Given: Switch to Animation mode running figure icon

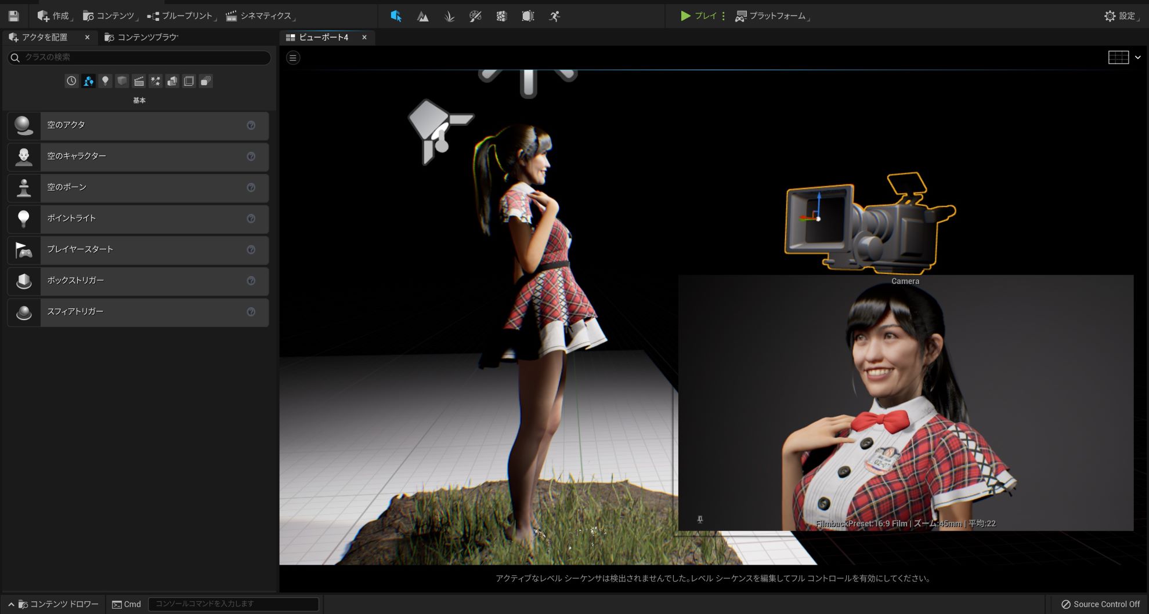Looking at the screenshot, I should 554,16.
